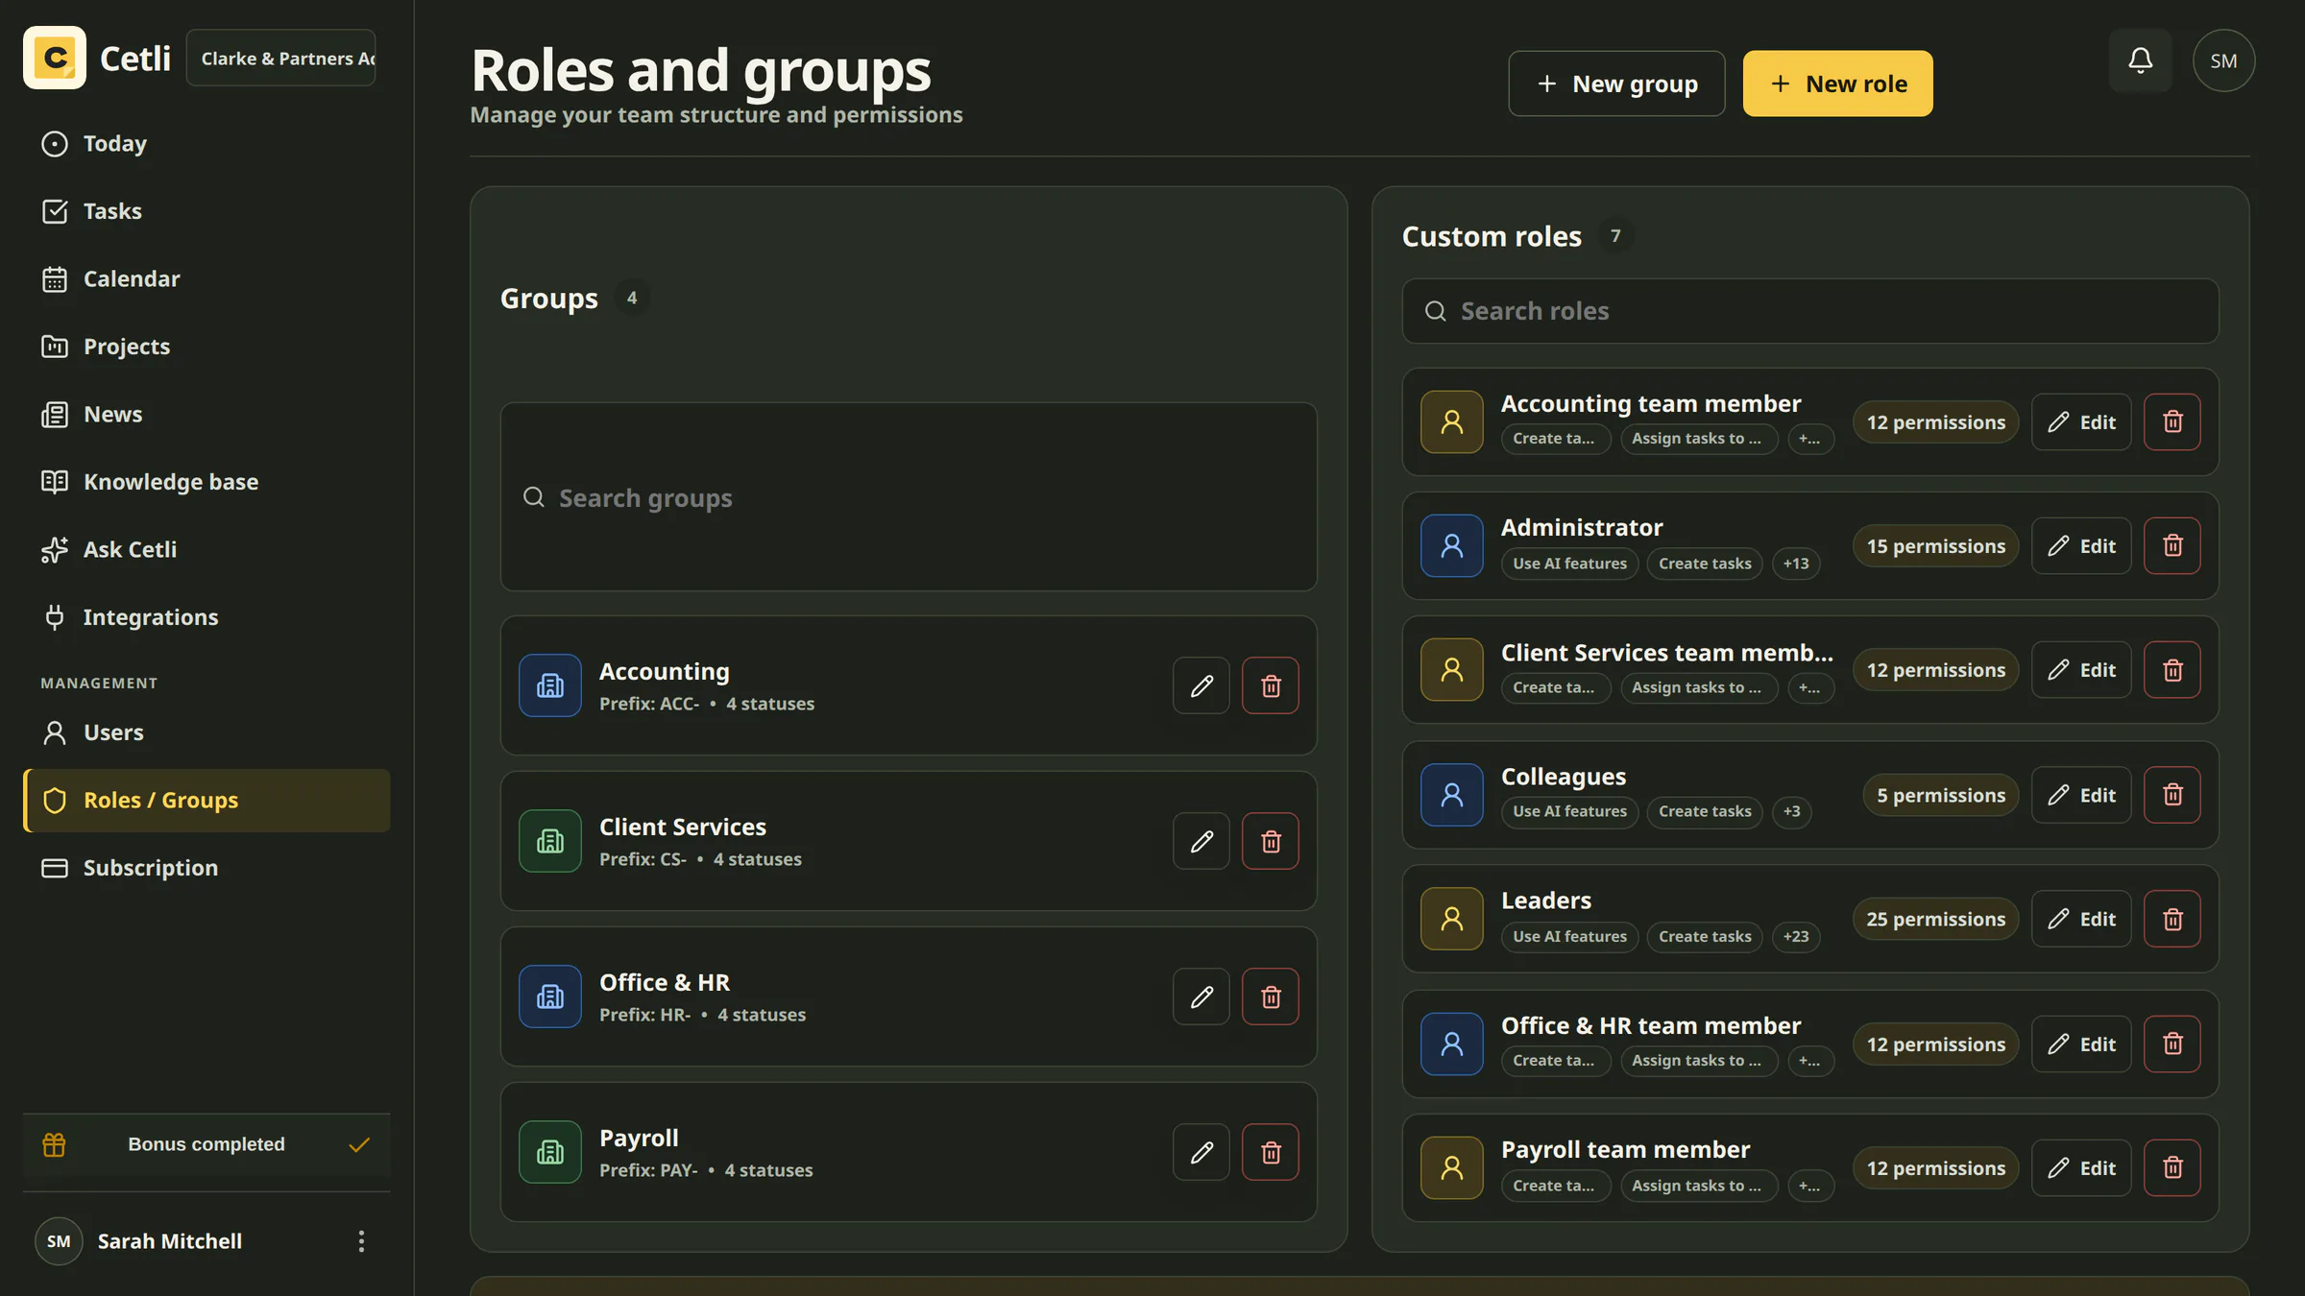Click the 5 permissions badge
2305x1296 pixels.
coord(1941,795)
